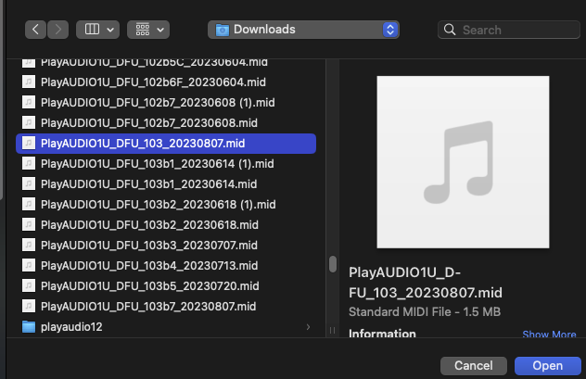Select PlayAUDIO1U_DFU_103b7_20230807.mid
The width and height of the screenshot is (586, 379).
pos(166,306)
